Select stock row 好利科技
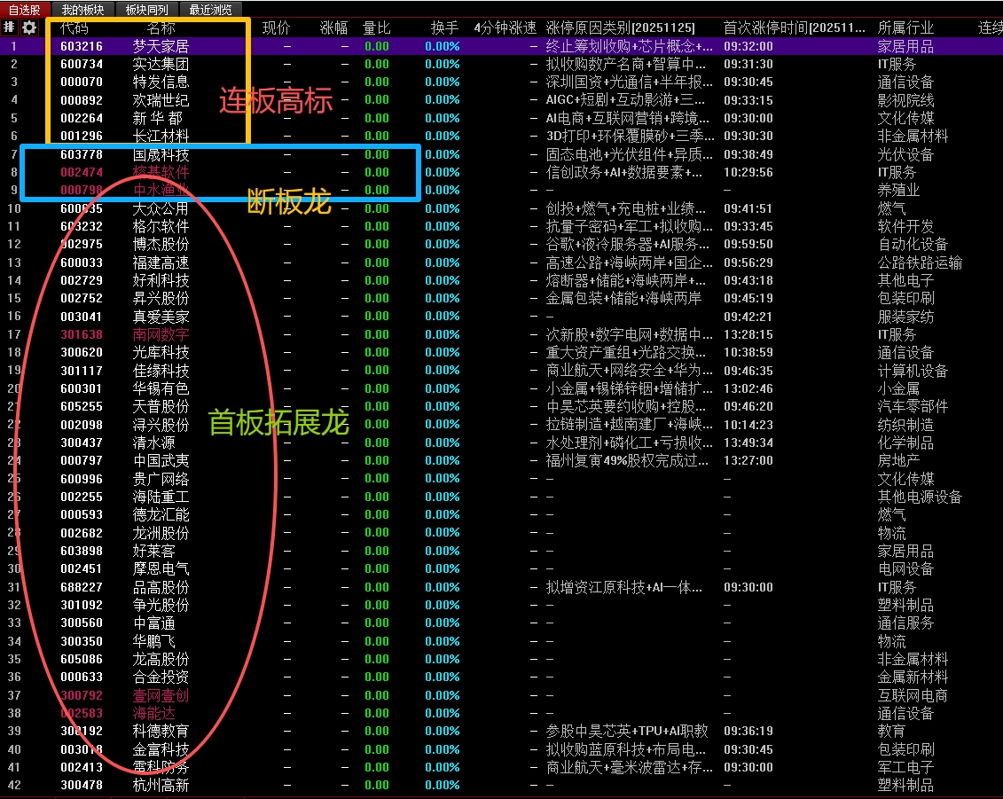 click(502, 280)
